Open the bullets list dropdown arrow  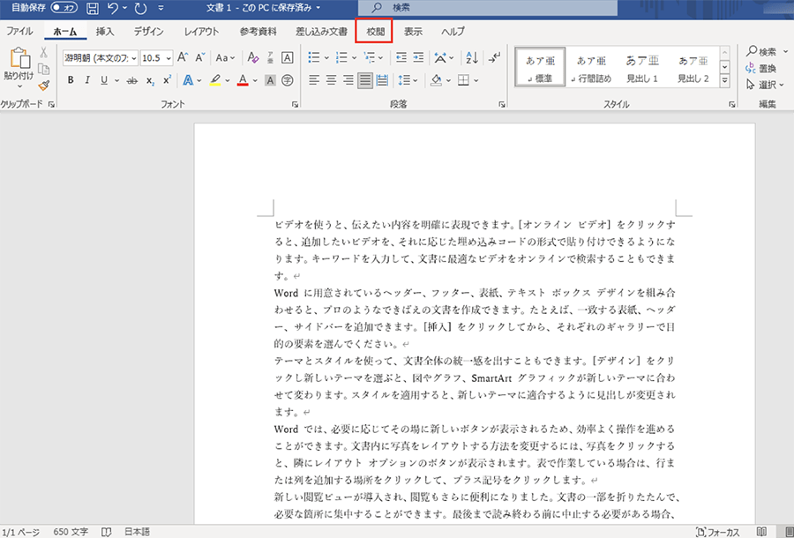click(x=326, y=57)
